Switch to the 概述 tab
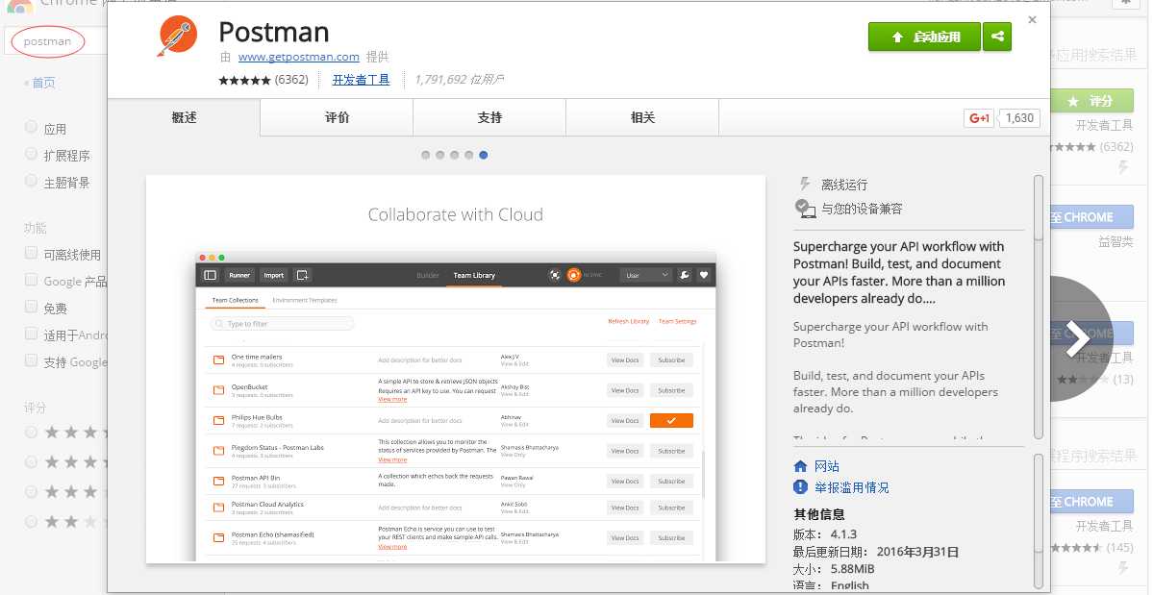The width and height of the screenshot is (1153, 595). click(184, 117)
